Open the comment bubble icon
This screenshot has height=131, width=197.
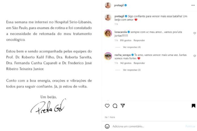coord(115,106)
